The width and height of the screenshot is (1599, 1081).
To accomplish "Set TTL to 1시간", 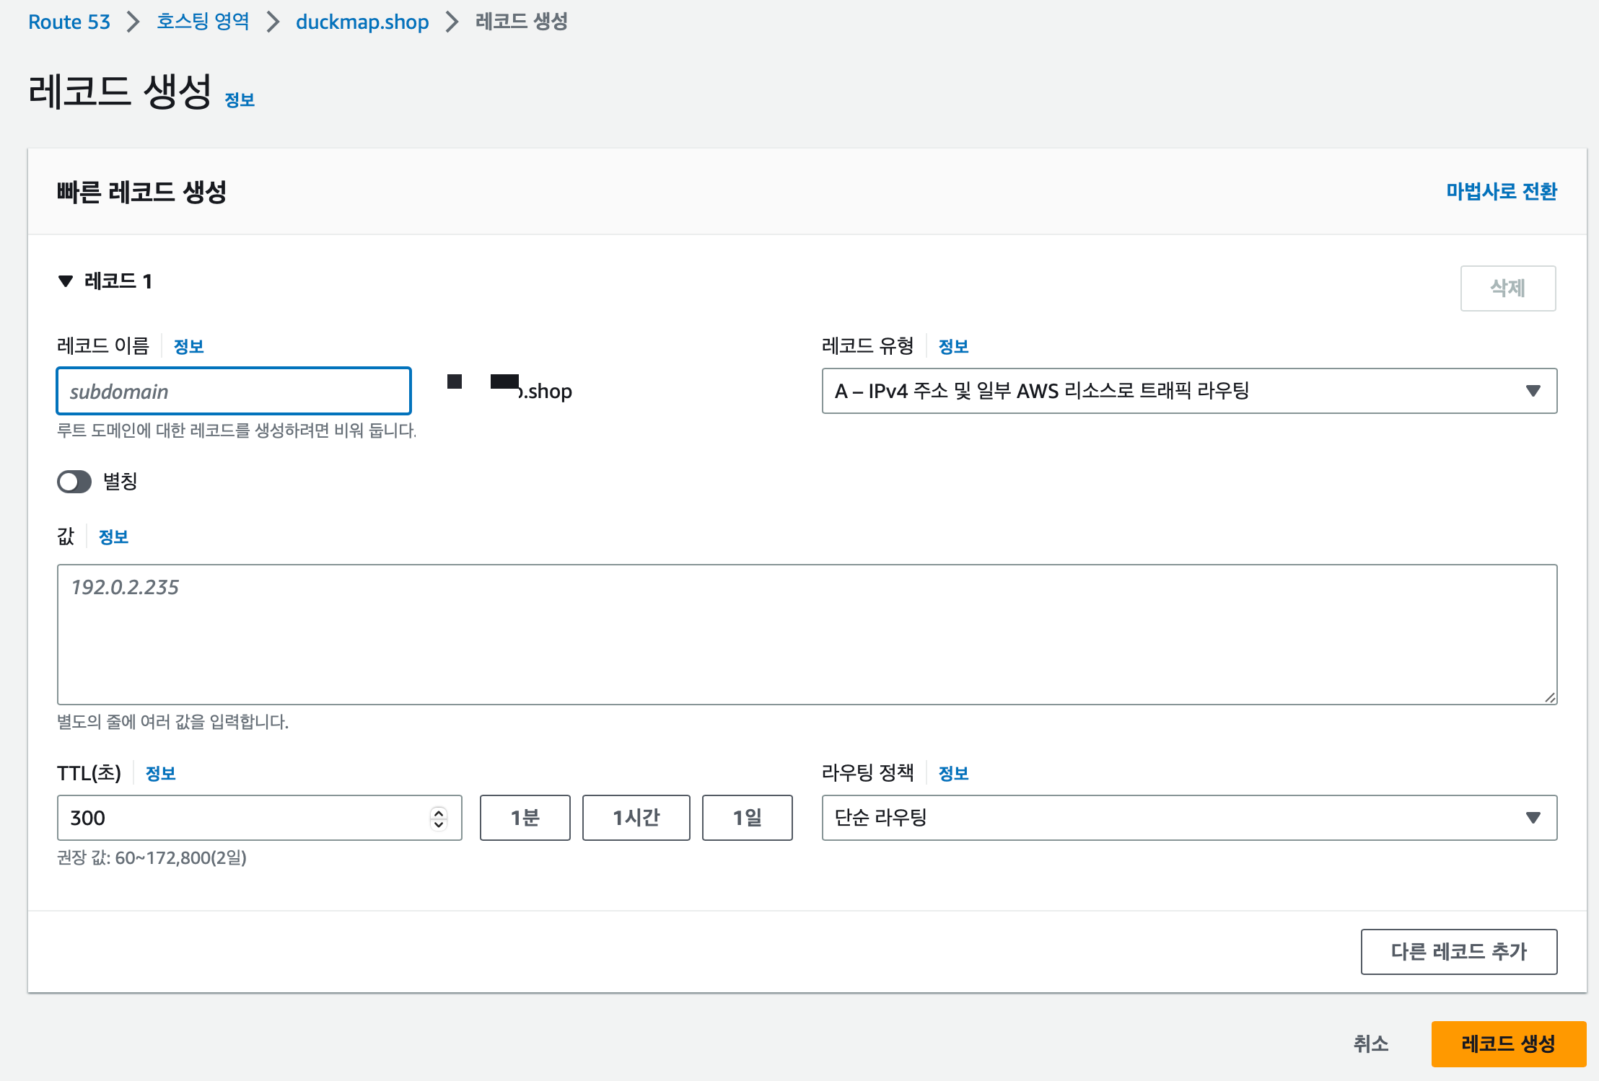I will 636,818.
